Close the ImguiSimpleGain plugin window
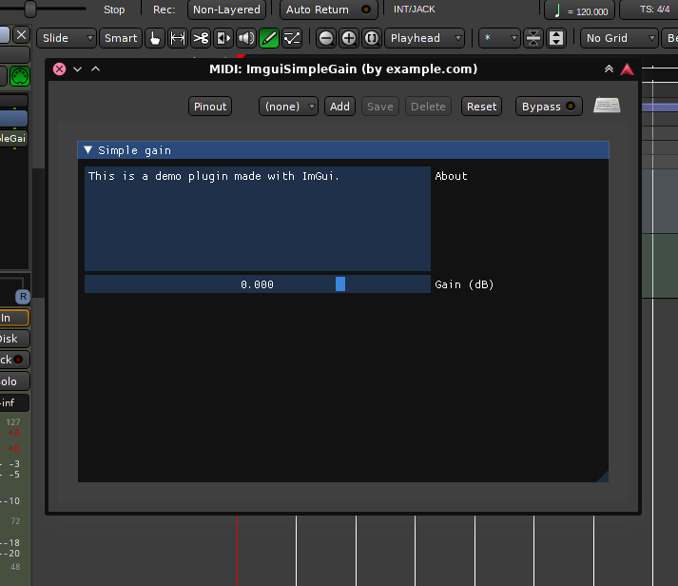Image resolution: width=678 pixels, height=586 pixels. point(59,69)
